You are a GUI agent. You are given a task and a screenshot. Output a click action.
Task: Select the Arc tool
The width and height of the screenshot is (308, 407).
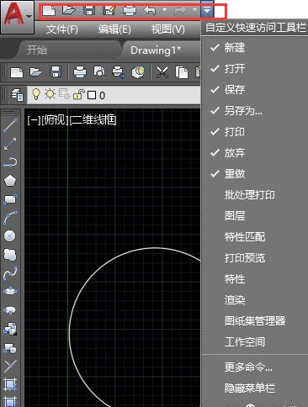(10, 218)
